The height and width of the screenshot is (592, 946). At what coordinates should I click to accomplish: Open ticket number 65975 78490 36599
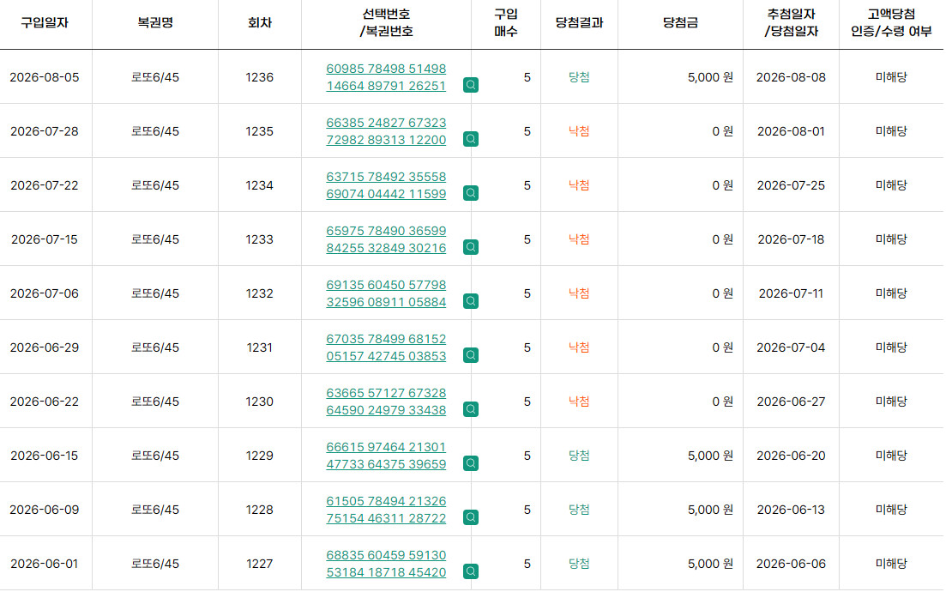pyautogui.click(x=386, y=231)
